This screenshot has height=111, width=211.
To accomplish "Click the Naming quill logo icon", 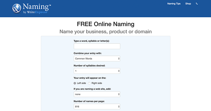I will tap(17, 8).
